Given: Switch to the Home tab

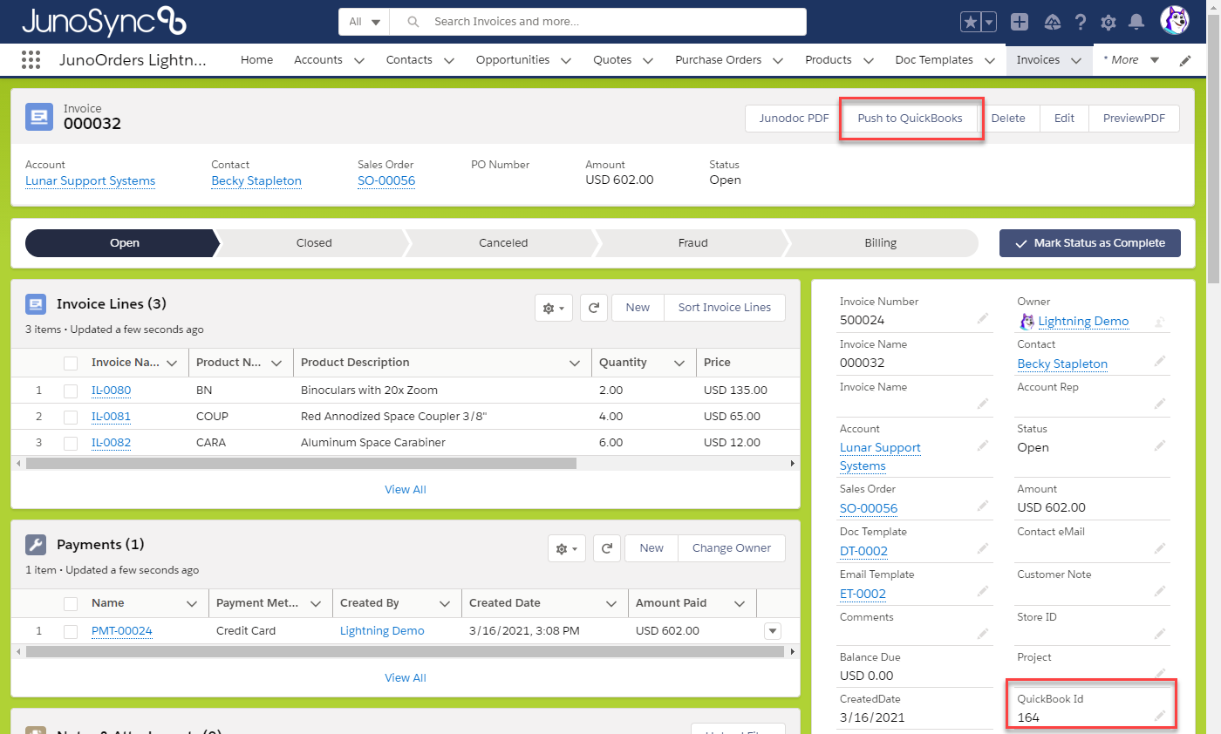Looking at the screenshot, I should pyautogui.click(x=256, y=59).
